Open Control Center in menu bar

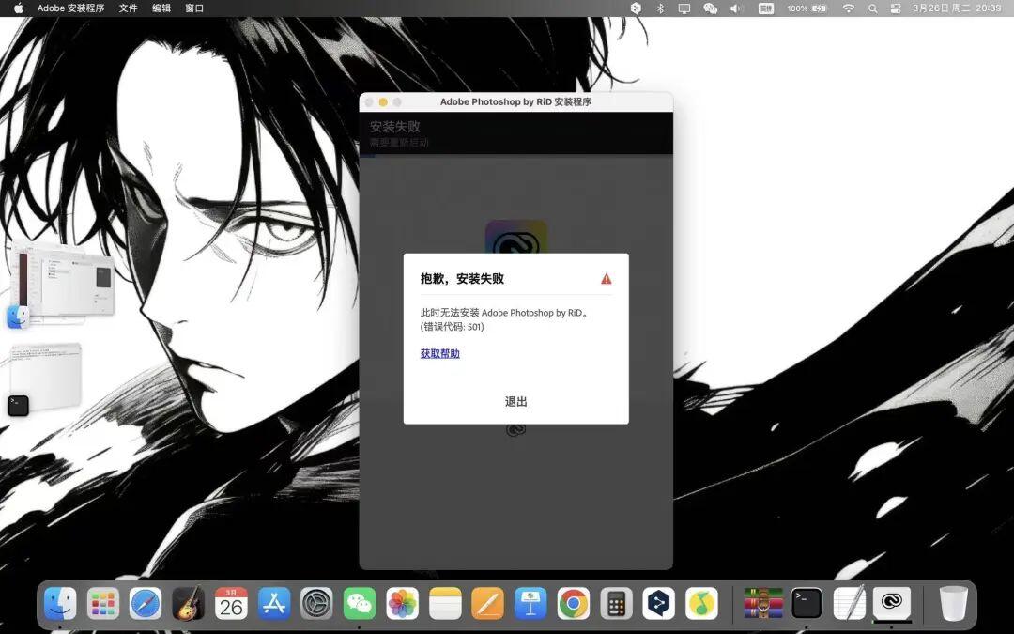pyautogui.click(x=896, y=8)
